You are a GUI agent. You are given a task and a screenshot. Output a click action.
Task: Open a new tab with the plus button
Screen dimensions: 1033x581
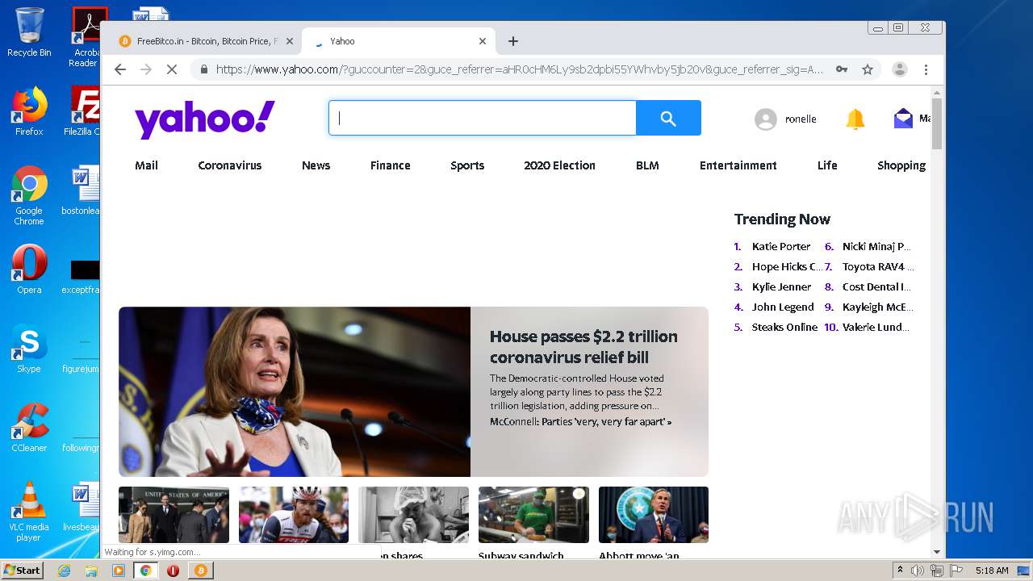(513, 41)
